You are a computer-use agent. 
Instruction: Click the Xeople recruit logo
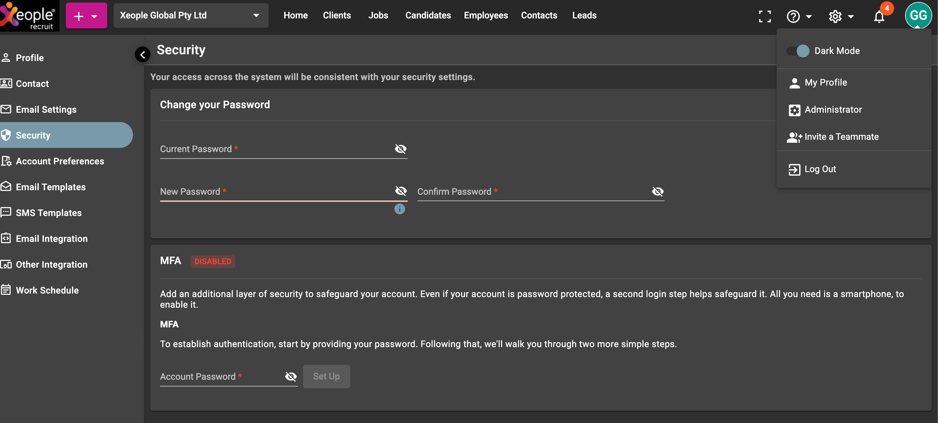[29, 16]
